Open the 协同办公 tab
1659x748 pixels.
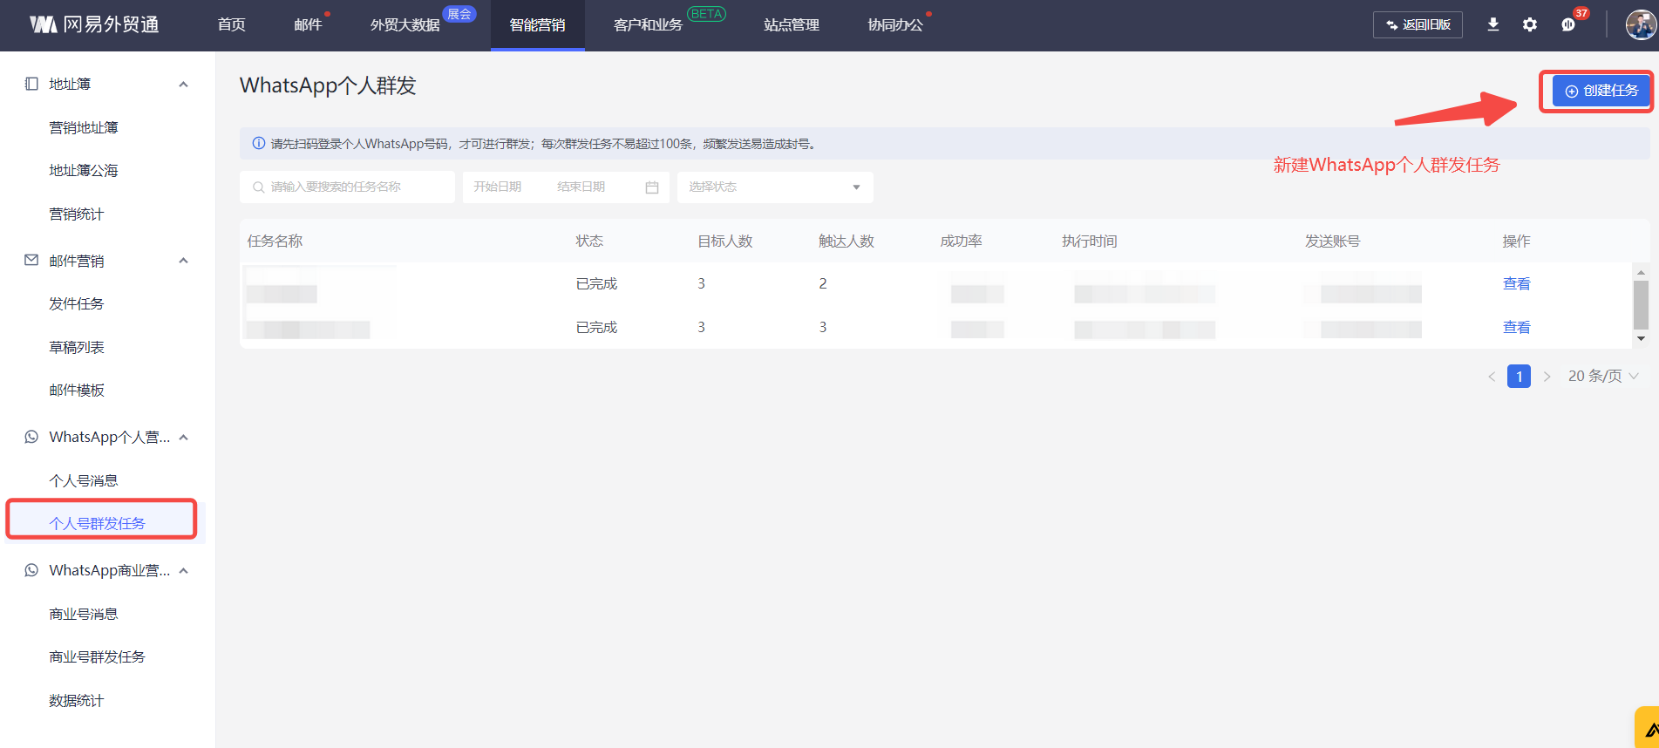(895, 25)
